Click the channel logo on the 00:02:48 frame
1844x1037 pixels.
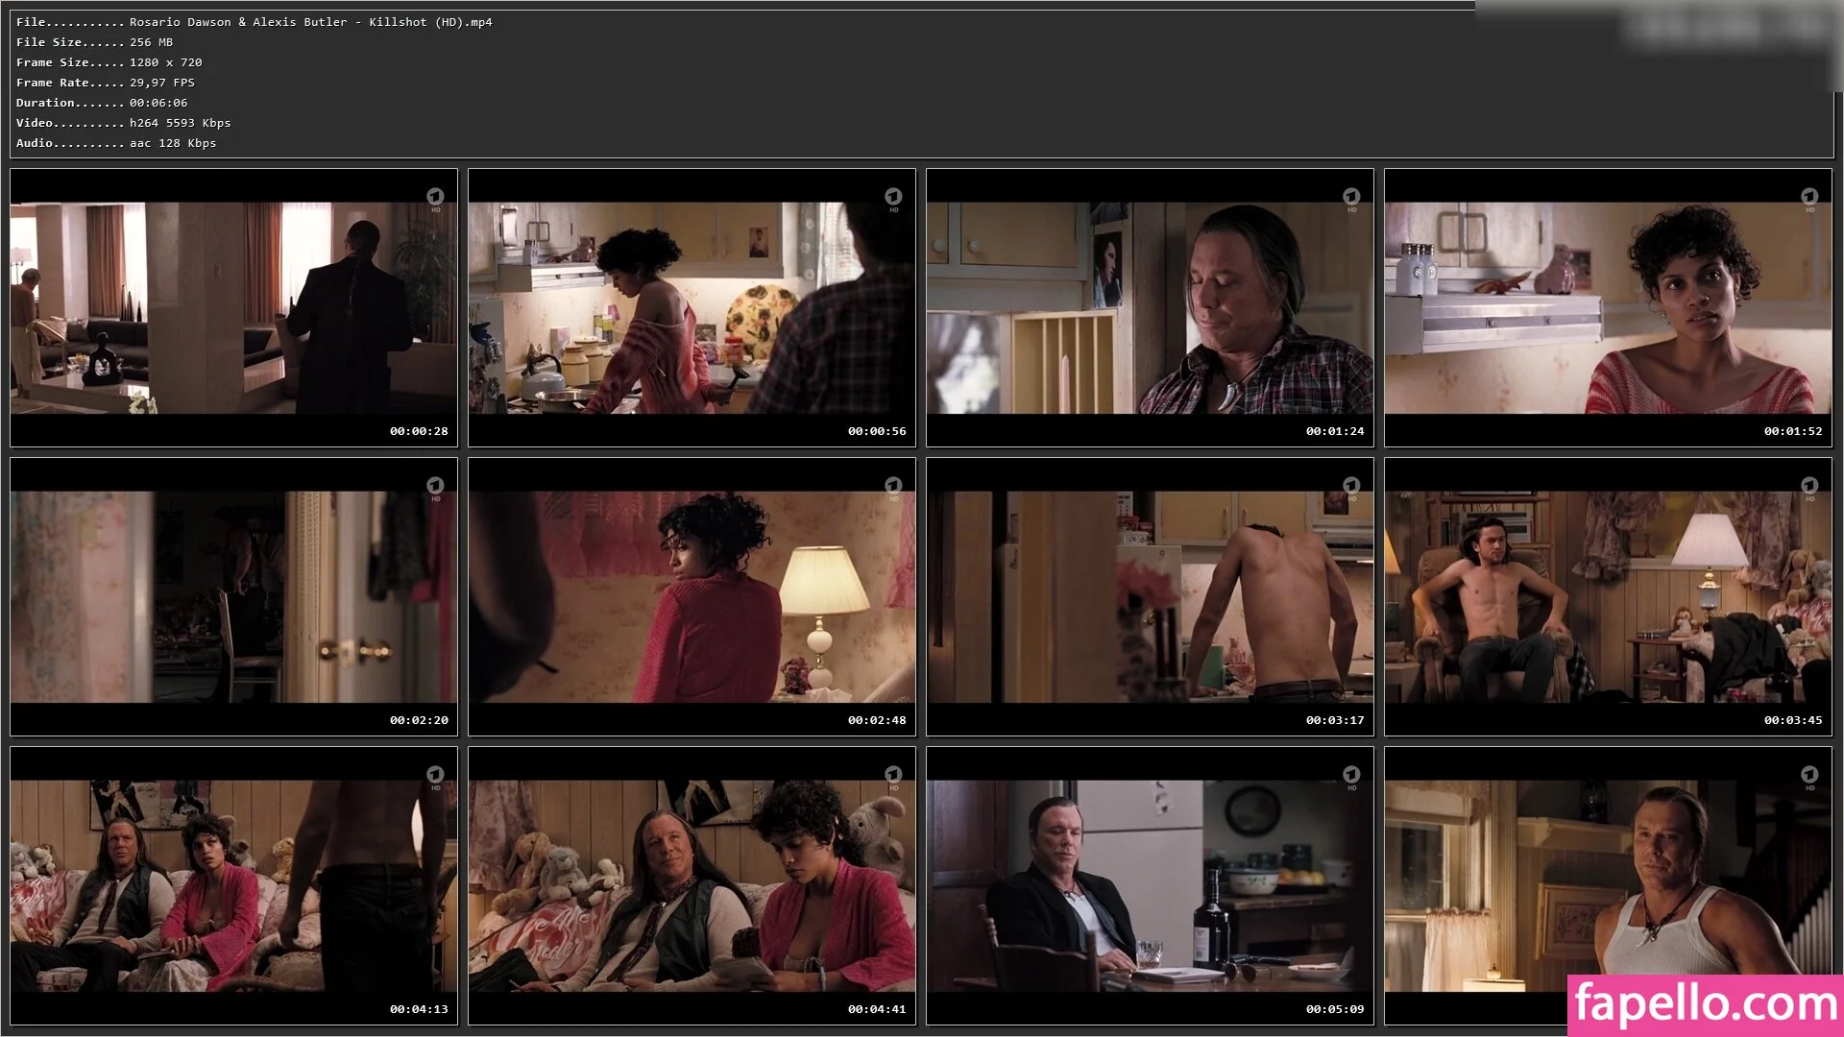tap(893, 486)
